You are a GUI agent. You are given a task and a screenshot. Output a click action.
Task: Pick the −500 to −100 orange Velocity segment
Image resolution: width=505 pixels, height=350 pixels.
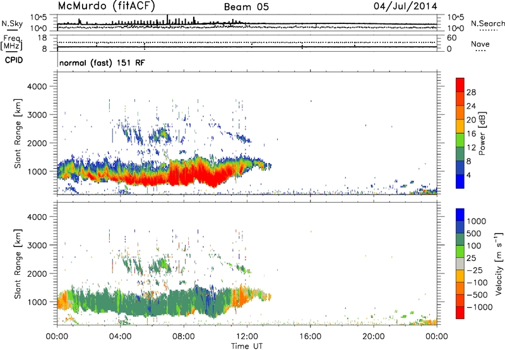tap(460, 288)
